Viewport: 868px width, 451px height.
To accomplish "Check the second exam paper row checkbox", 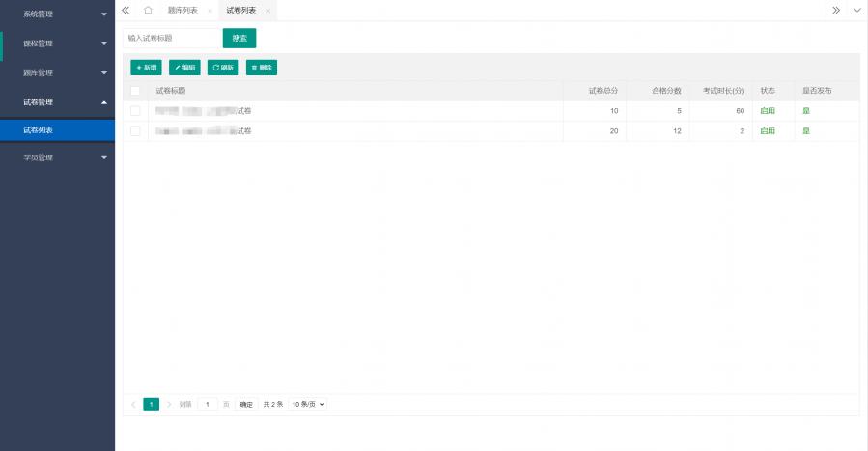I will click(135, 131).
